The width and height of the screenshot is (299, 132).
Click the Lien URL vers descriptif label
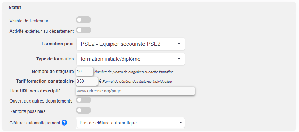click(x=35, y=91)
